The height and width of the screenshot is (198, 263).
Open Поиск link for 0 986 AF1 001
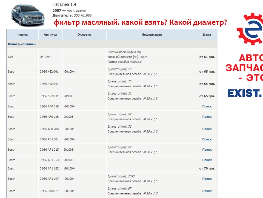pos(207,139)
